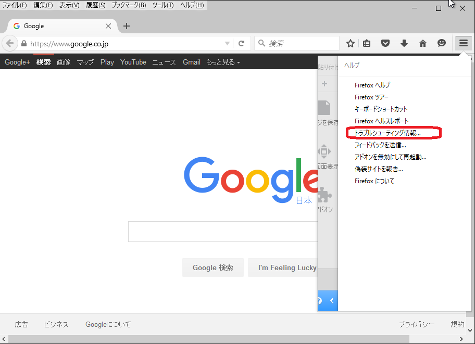The image size is (475, 344).
Task: Open the Firefox hamburger menu button
Action: click(x=463, y=43)
